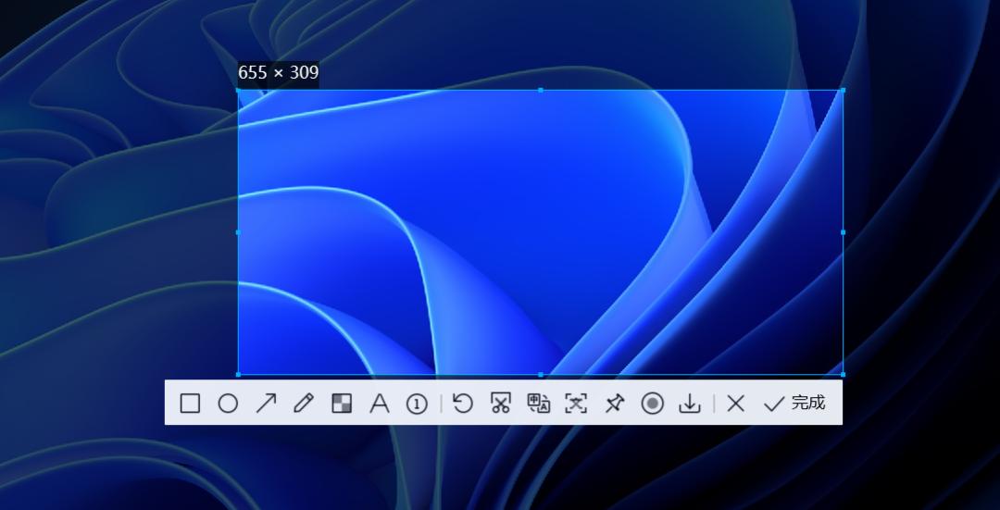Screen dimensions: 1000x510
Task: Click the top-center selection resize handle
Action: point(541,91)
